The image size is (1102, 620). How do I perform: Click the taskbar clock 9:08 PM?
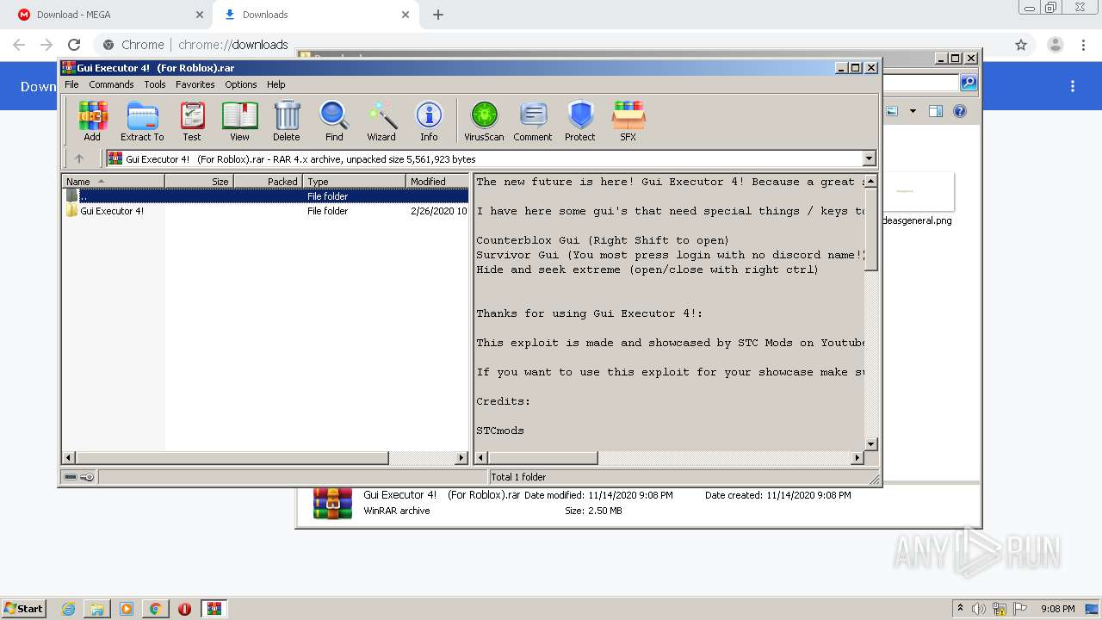coord(1057,609)
